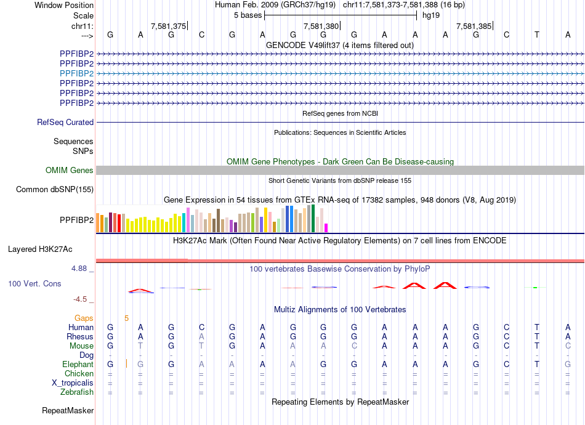Click the RefSeq genes from NCBI title
Viewport: 585px width, 425px height.
pyautogui.click(x=340, y=113)
